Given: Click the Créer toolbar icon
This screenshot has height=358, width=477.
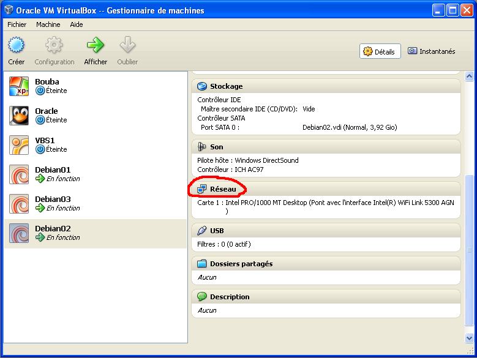Looking at the screenshot, I should [x=16, y=45].
